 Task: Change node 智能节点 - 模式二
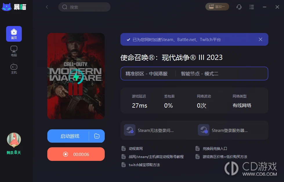199,74
